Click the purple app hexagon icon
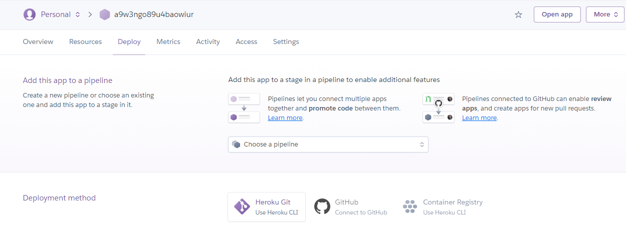 105,14
